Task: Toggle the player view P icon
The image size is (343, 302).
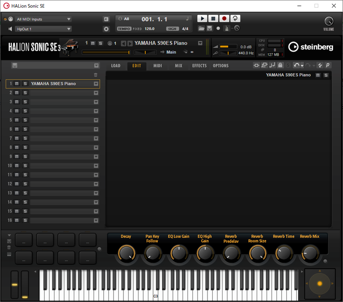Action: pos(328,65)
